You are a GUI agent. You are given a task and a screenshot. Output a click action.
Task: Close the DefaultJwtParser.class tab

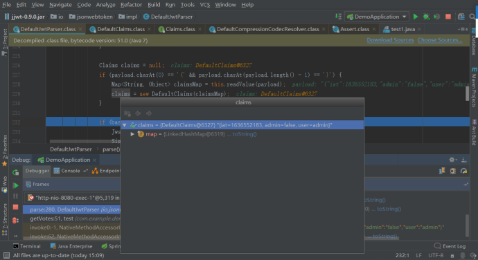point(80,29)
